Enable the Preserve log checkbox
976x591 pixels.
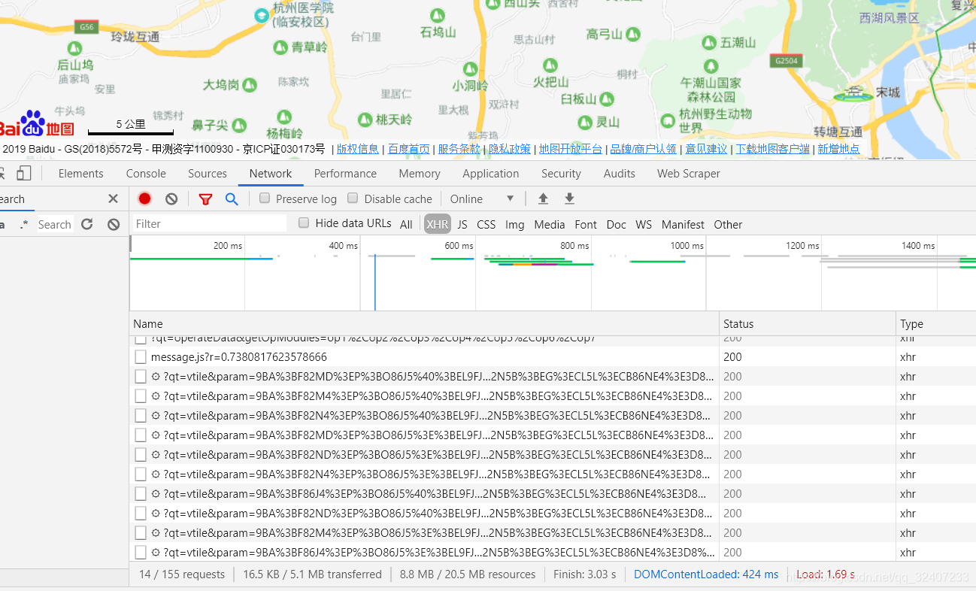(265, 199)
